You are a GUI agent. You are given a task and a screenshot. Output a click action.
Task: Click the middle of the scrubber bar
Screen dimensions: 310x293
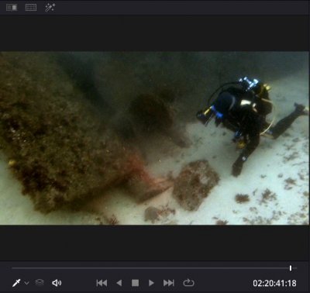(154, 268)
